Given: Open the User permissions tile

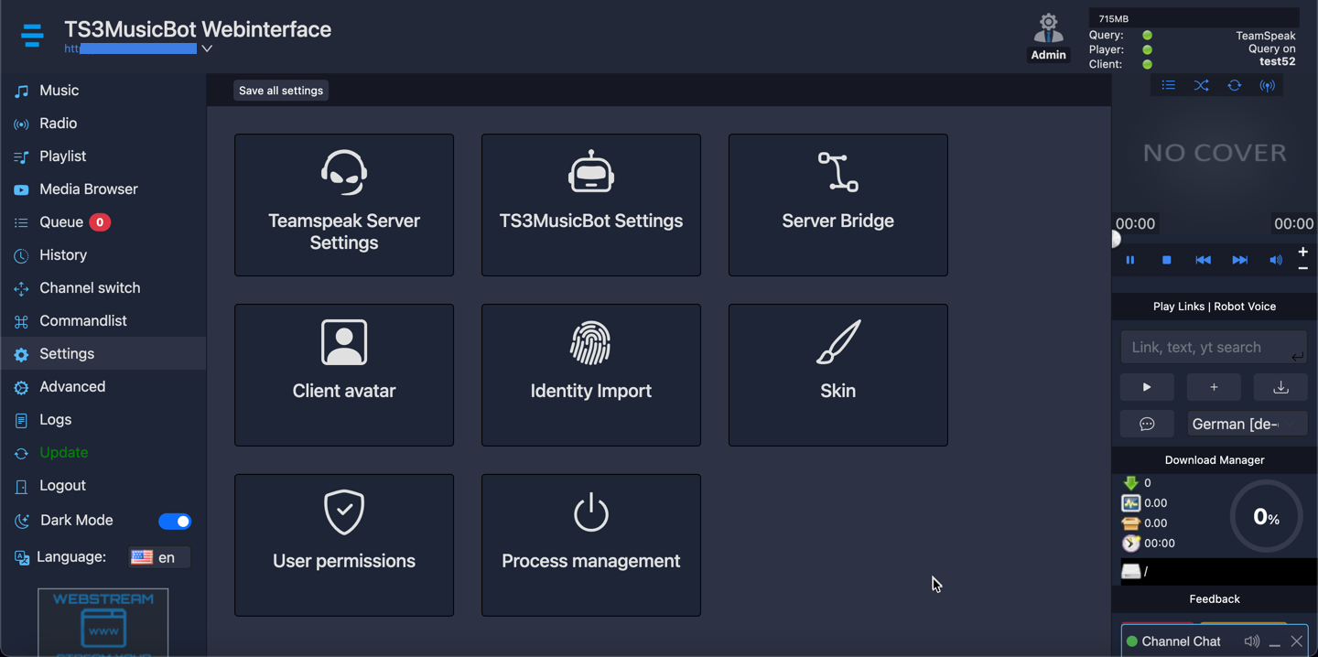Looking at the screenshot, I should (x=344, y=545).
